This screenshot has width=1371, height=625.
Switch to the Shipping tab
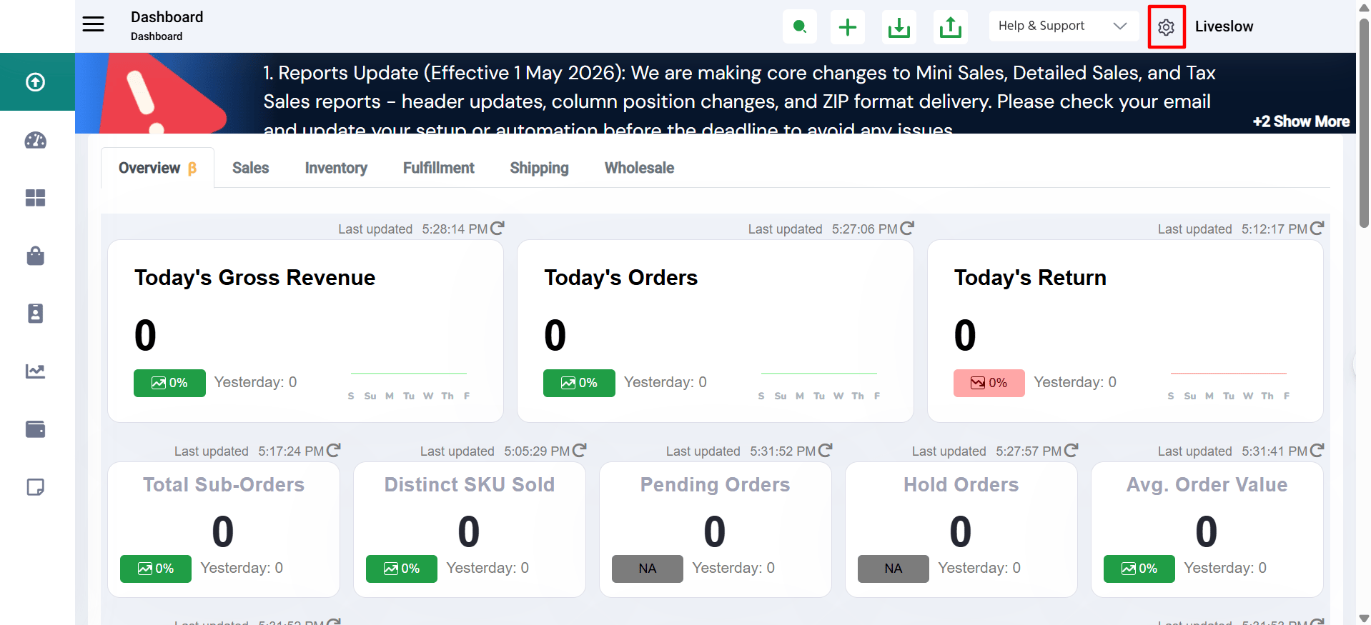click(540, 168)
